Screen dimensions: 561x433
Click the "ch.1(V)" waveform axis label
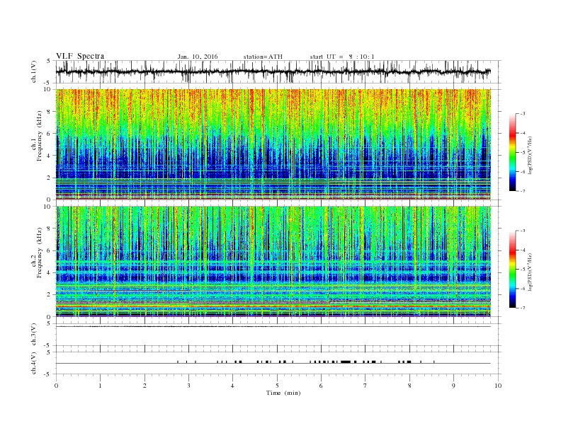coord(34,71)
